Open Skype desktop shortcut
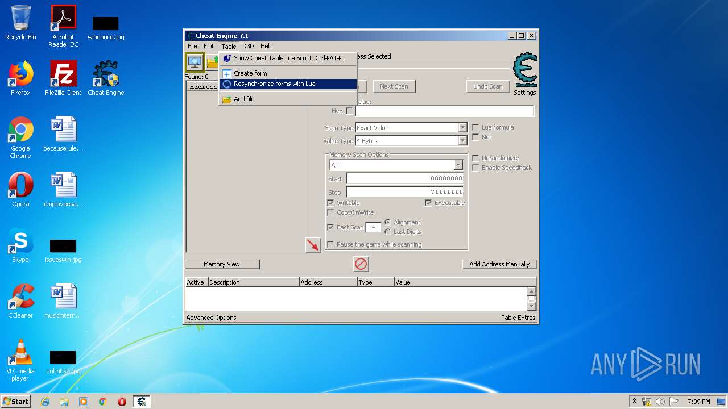Screen dimensions: 728x409 tap(20, 245)
